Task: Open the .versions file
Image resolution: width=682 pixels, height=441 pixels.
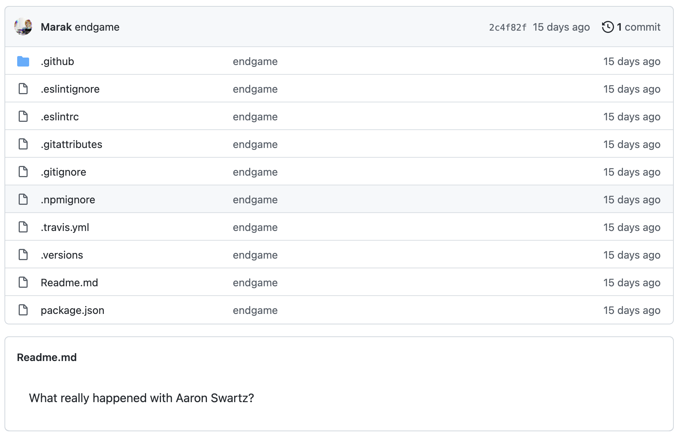Action: (62, 255)
